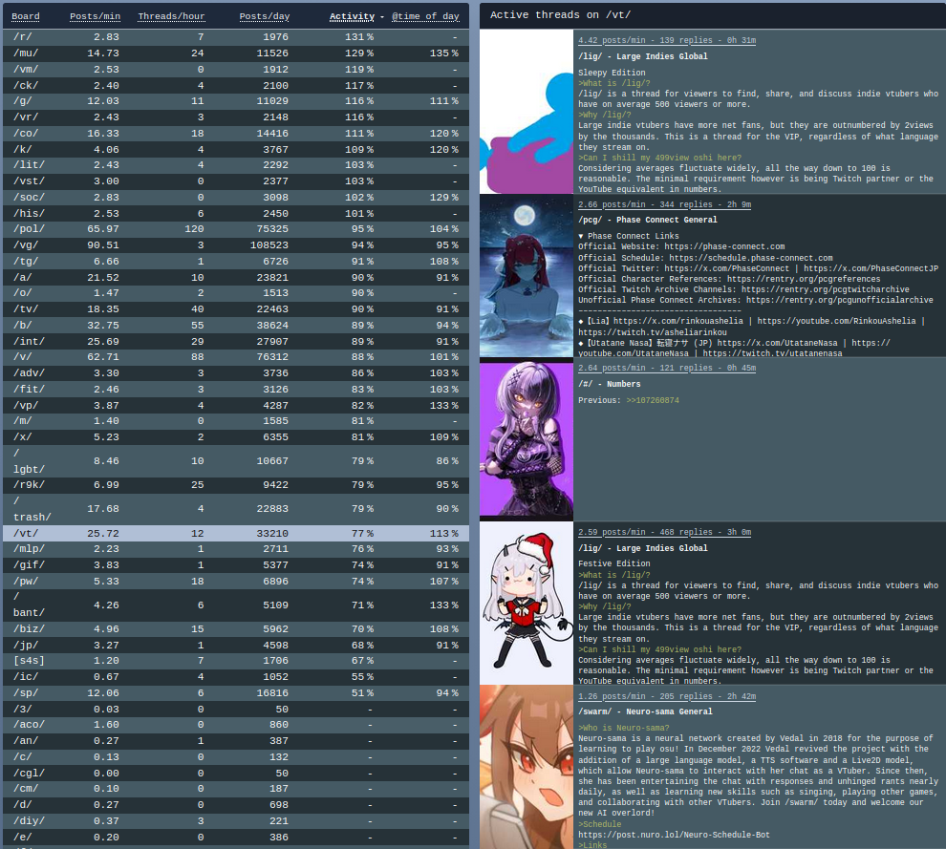Select the [s4s] board row
This screenshot has height=849, width=946.
click(x=236, y=661)
